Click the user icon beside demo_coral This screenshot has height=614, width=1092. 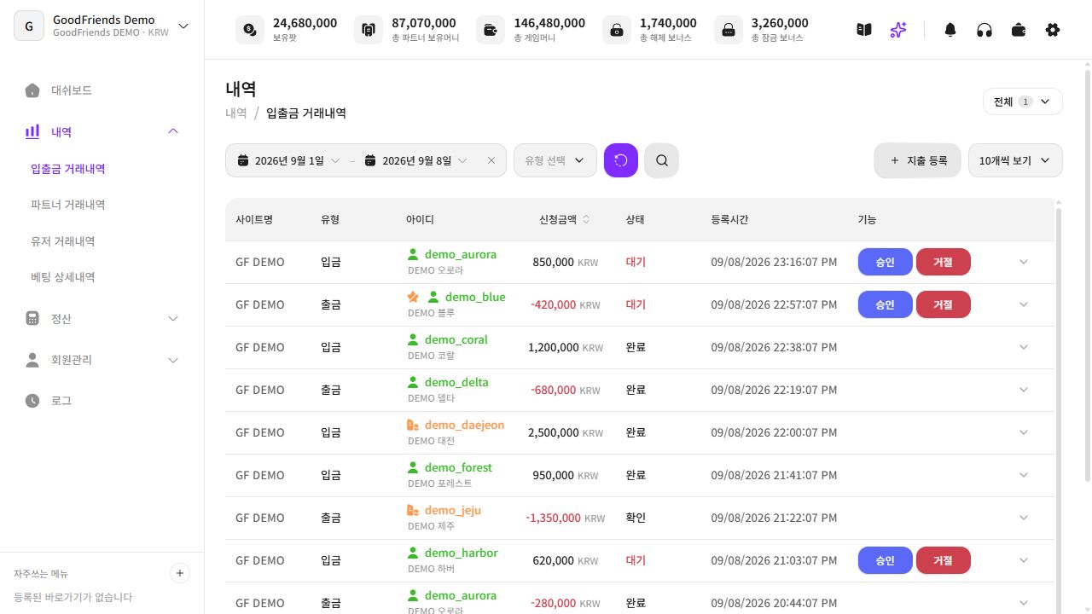coord(413,339)
